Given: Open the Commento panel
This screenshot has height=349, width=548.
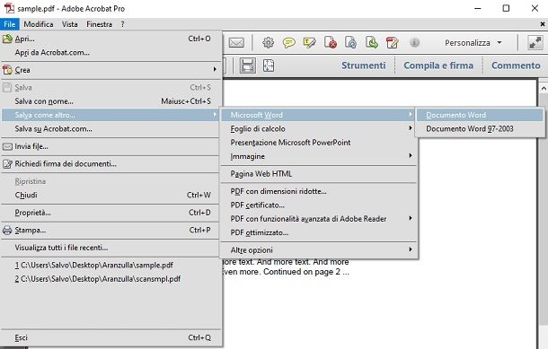Looking at the screenshot, I should tap(516, 65).
